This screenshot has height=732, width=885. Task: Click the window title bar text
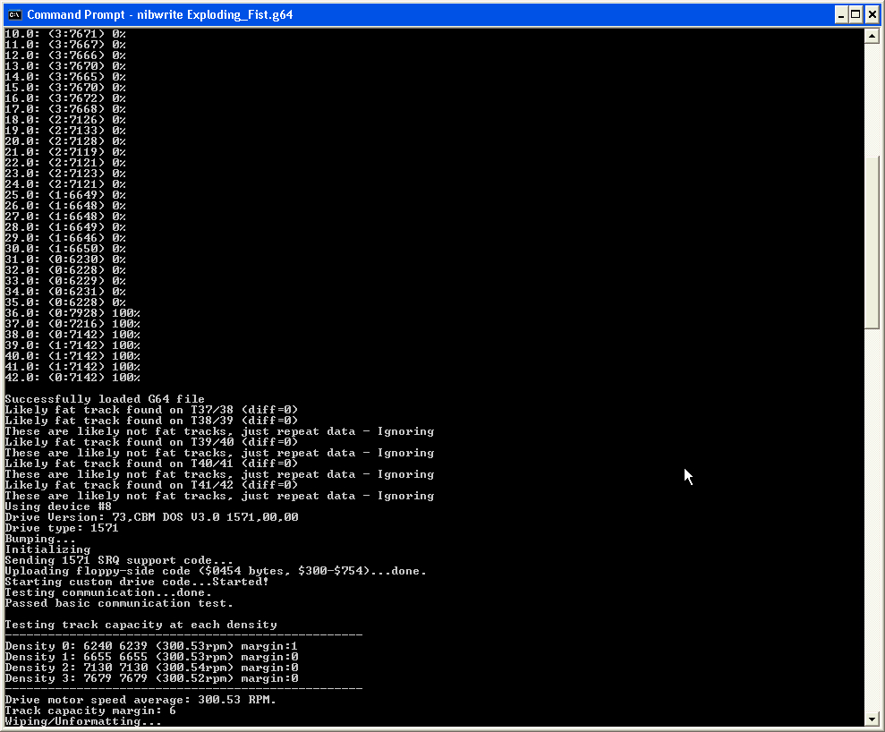pos(159,14)
